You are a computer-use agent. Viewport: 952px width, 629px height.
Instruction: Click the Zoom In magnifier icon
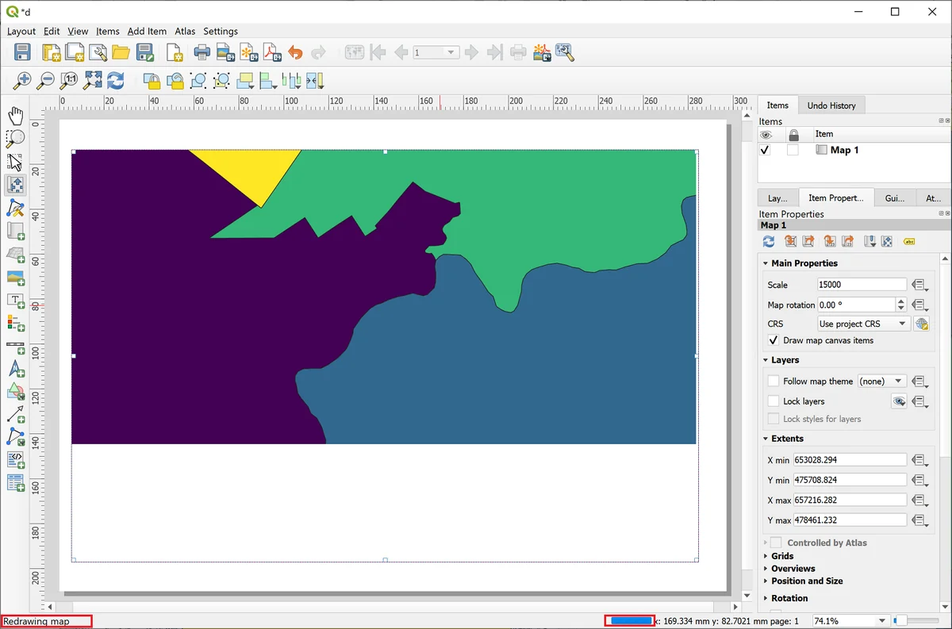coord(21,81)
